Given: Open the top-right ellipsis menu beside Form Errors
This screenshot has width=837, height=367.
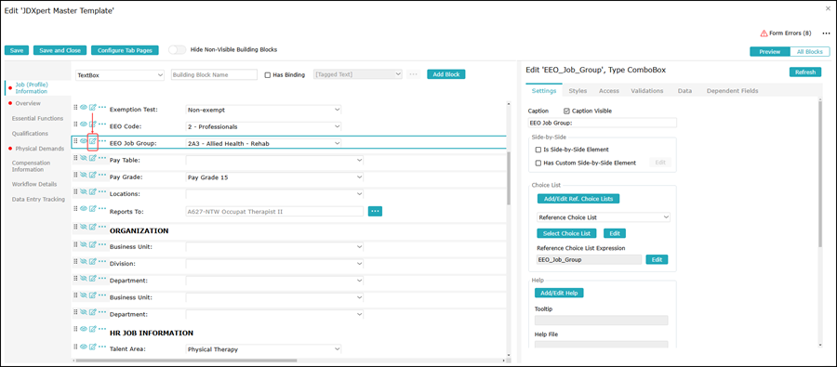Looking at the screenshot, I should click(x=826, y=33).
